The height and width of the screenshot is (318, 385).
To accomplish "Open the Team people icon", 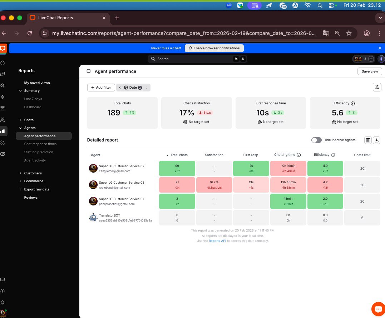I will coord(3,119).
